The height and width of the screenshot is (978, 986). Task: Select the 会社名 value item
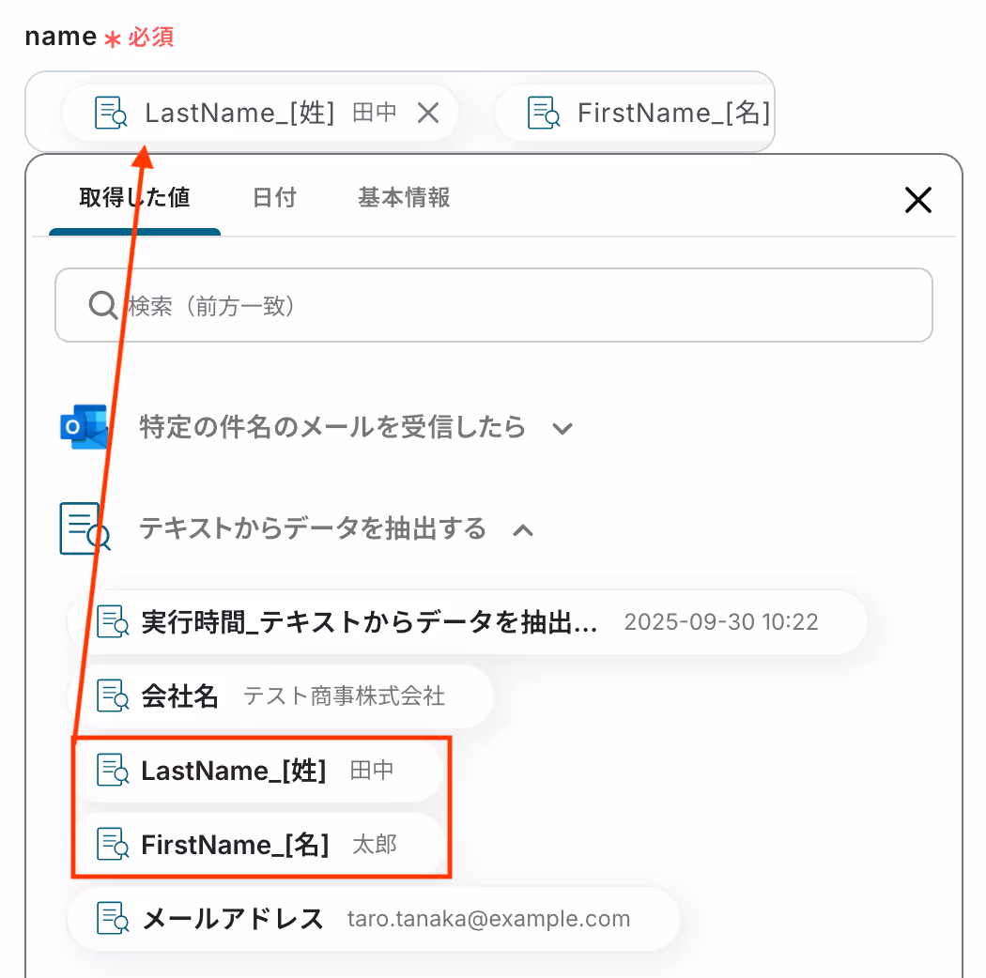point(281,696)
